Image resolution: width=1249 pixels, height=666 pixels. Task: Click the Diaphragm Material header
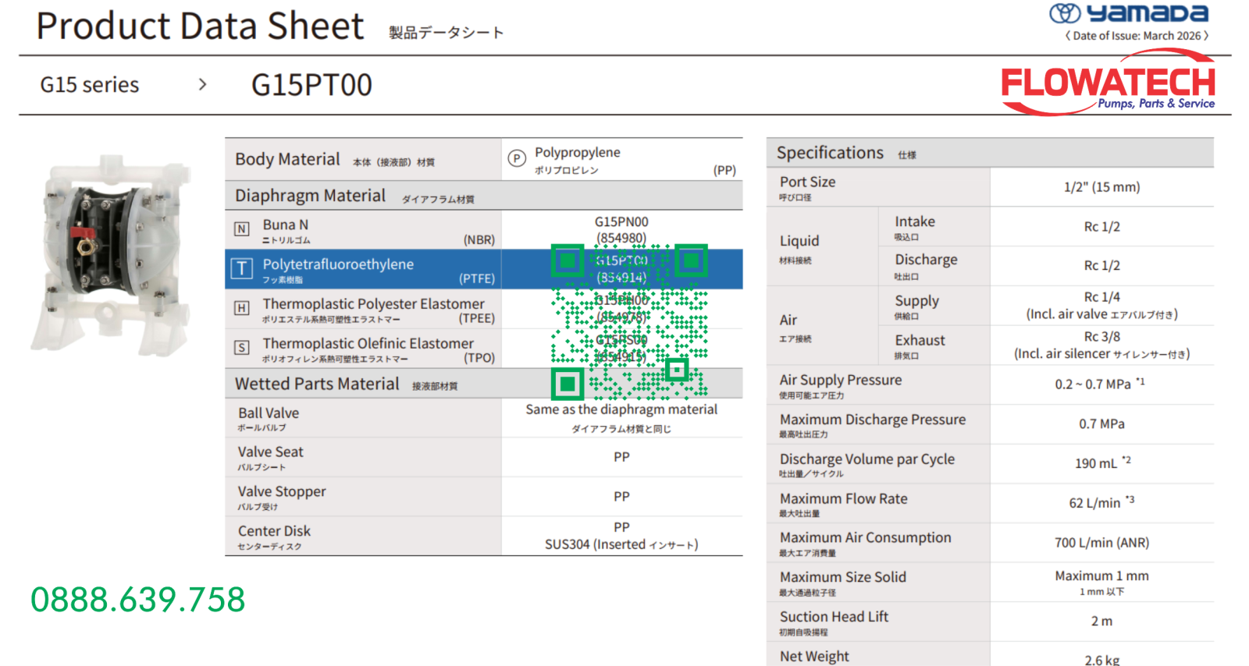[310, 196]
